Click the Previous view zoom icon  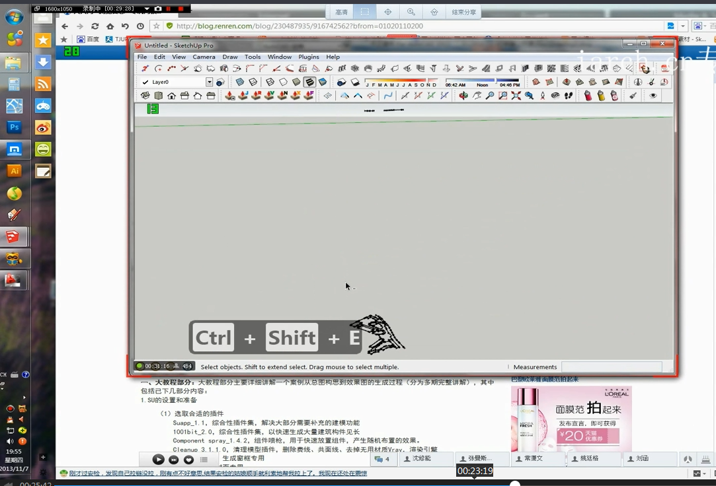pos(530,96)
